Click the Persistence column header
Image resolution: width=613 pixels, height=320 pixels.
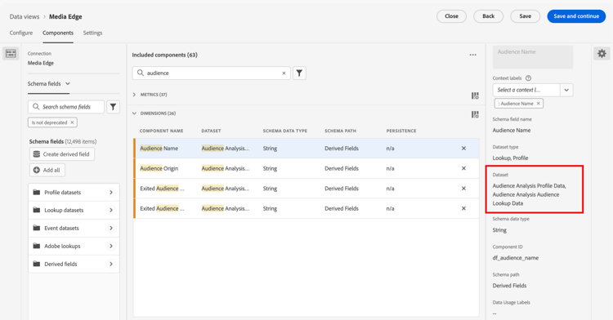[x=401, y=131]
